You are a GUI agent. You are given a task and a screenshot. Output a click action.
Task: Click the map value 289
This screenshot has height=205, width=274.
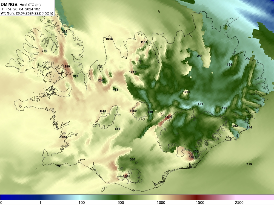(150, 112)
